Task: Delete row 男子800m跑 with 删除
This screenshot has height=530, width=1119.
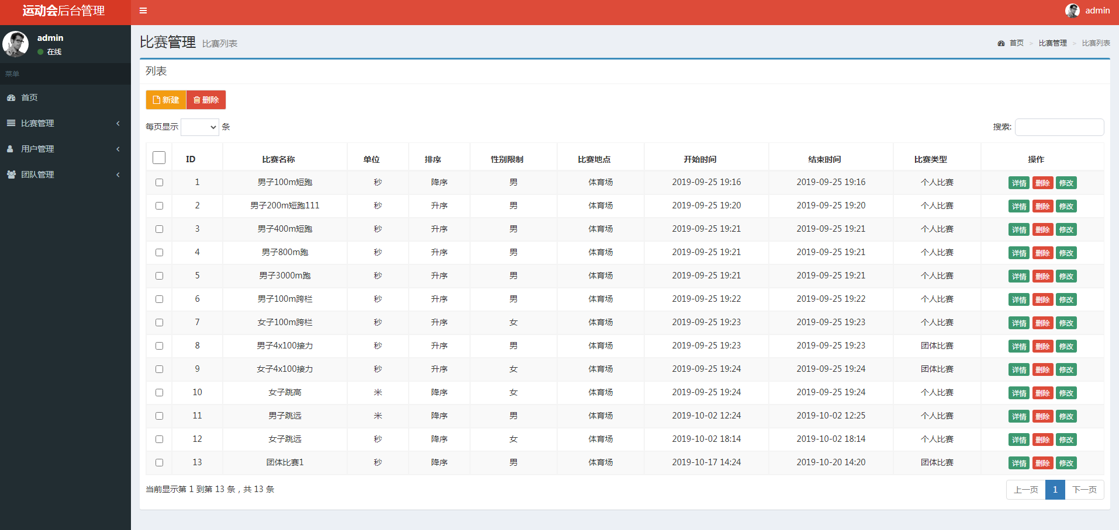Action: pos(1042,253)
